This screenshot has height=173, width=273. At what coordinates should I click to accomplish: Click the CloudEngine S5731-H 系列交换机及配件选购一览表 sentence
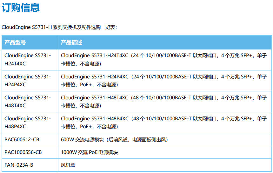(x=59, y=27)
